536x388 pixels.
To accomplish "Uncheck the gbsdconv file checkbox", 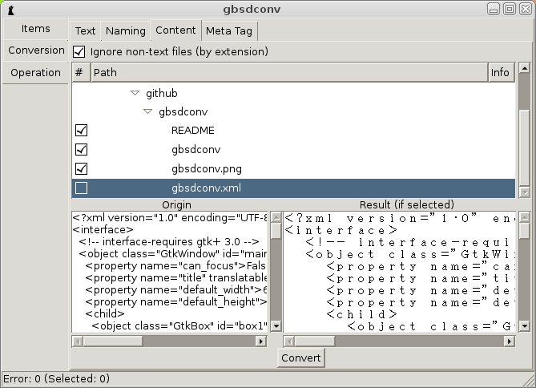I will 82,150.
